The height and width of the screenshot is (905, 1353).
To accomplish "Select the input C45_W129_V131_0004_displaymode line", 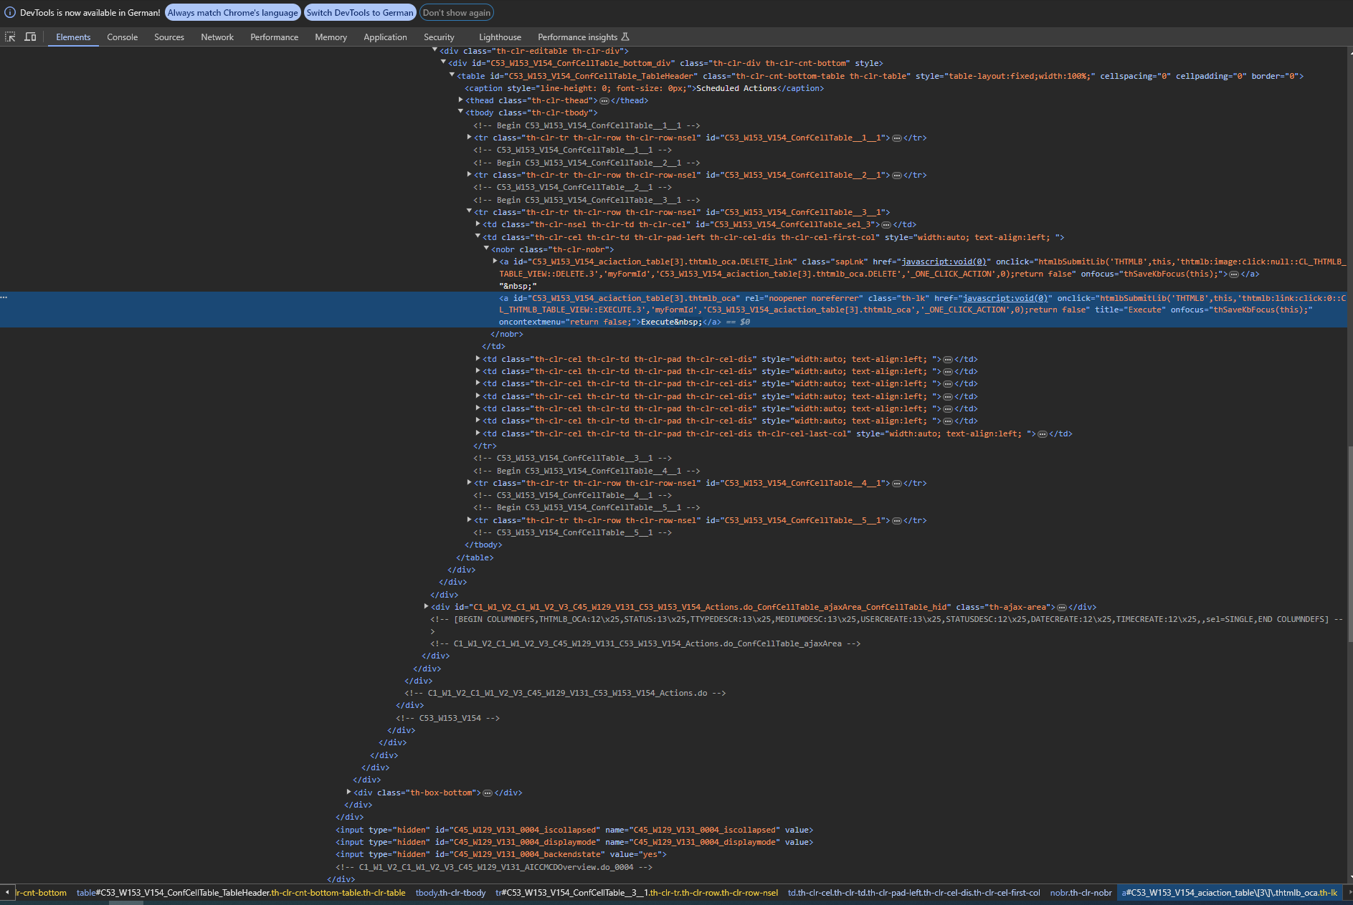I will coord(574,843).
